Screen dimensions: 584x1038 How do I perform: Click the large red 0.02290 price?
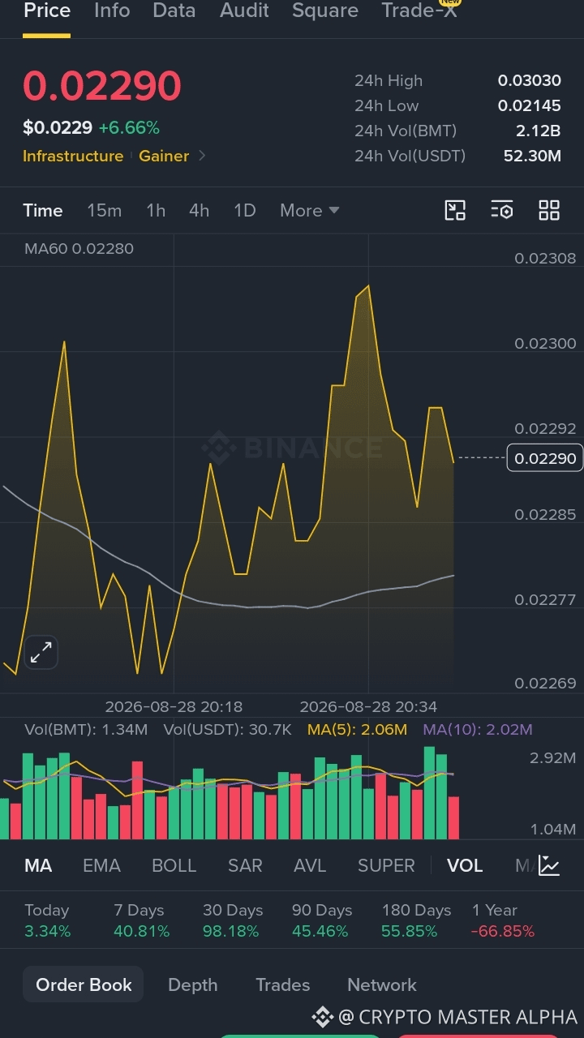click(102, 86)
